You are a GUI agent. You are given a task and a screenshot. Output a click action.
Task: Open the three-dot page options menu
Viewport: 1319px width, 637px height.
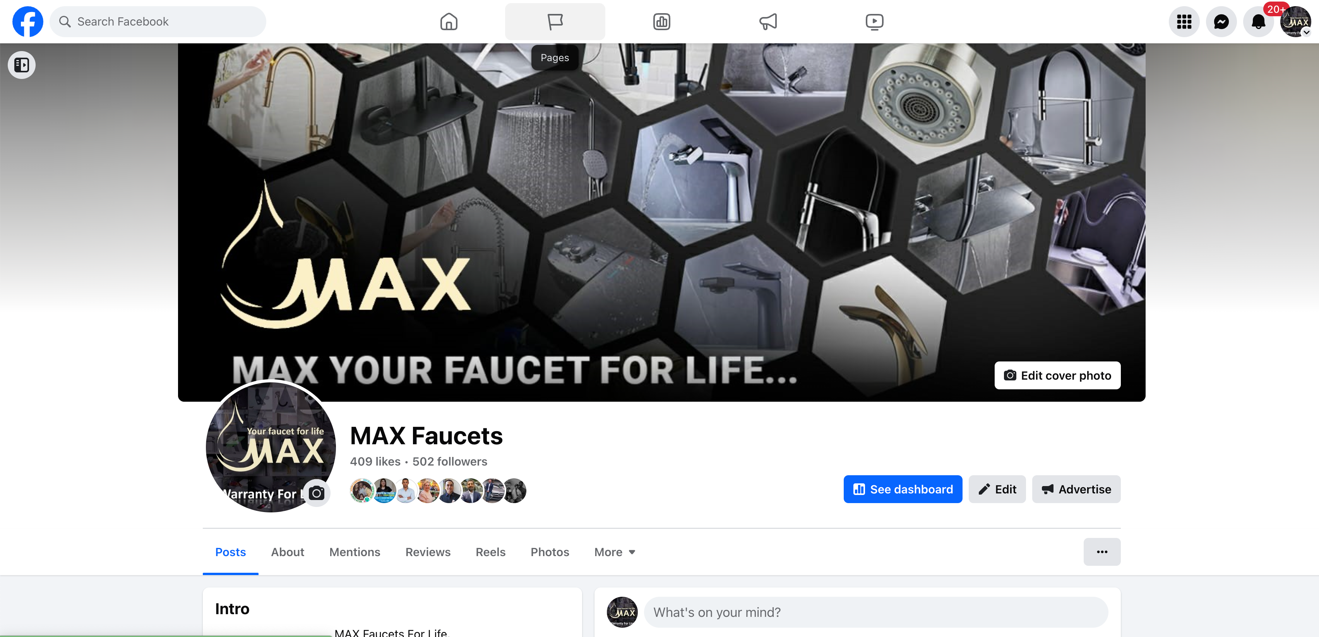pos(1102,551)
